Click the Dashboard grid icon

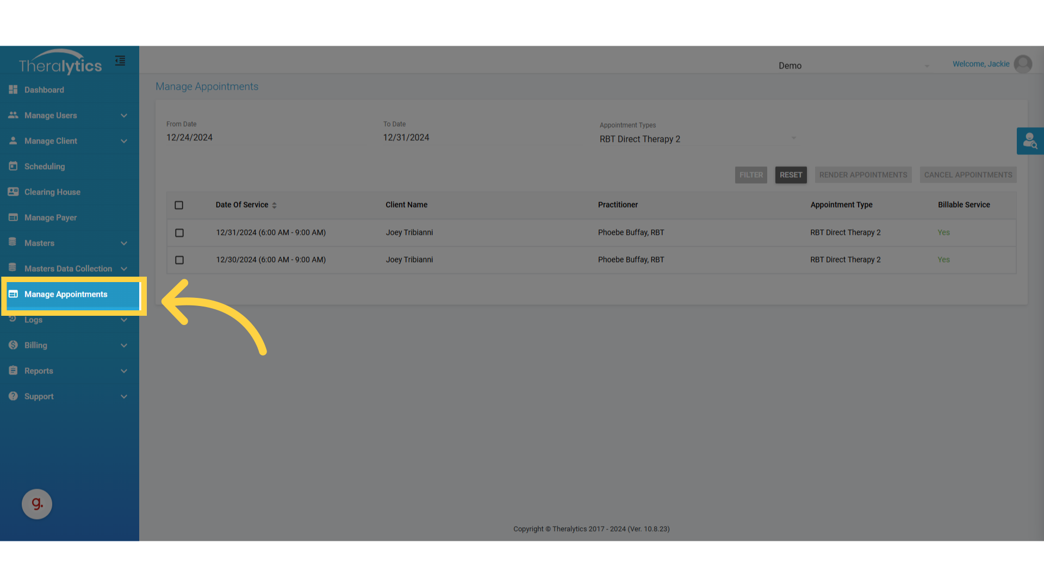13,90
